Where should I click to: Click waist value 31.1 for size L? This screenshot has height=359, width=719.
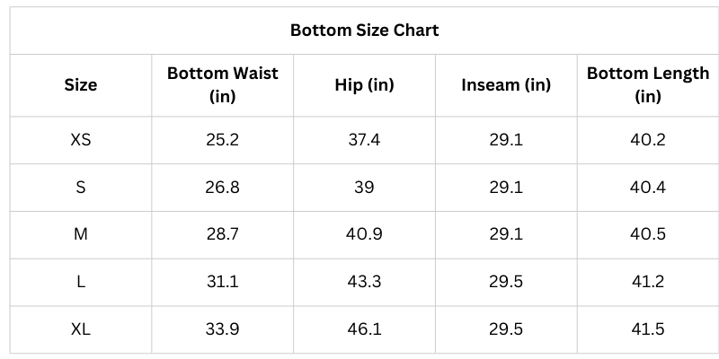(x=222, y=282)
